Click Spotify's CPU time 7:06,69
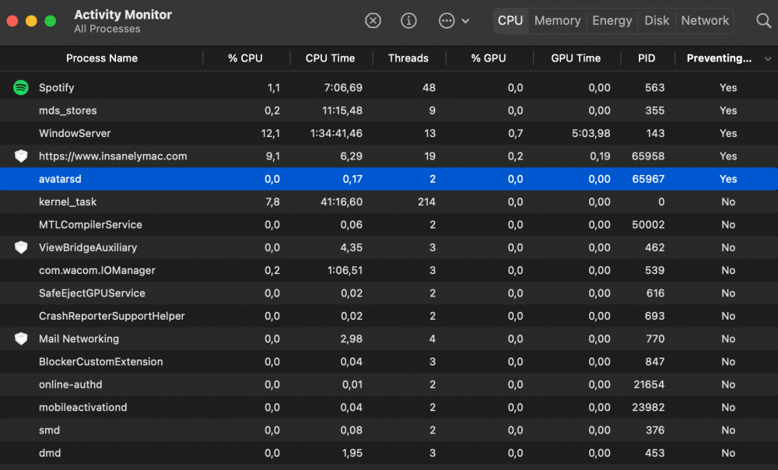 [343, 88]
